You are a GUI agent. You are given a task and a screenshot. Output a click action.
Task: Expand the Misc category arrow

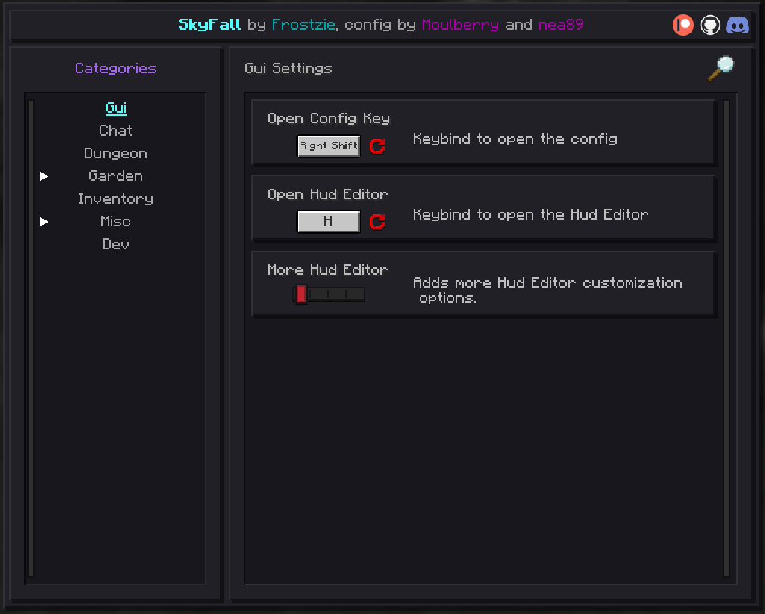45,222
